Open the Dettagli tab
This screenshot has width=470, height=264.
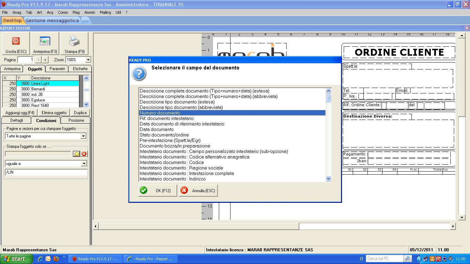pyautogui.click(x=17, y=120)
